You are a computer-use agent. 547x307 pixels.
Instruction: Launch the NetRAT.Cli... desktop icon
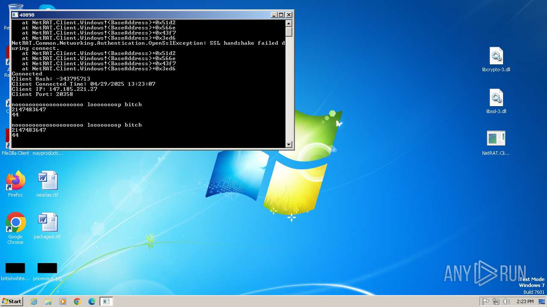pyautogui.click(x=496, y=143)
